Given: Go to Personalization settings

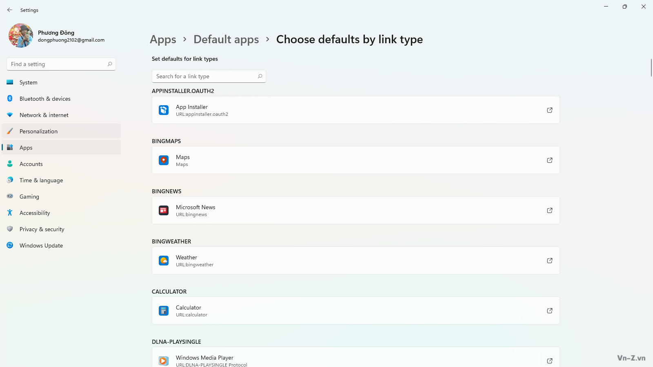Looking at the screenshot, I should (61, 131).
